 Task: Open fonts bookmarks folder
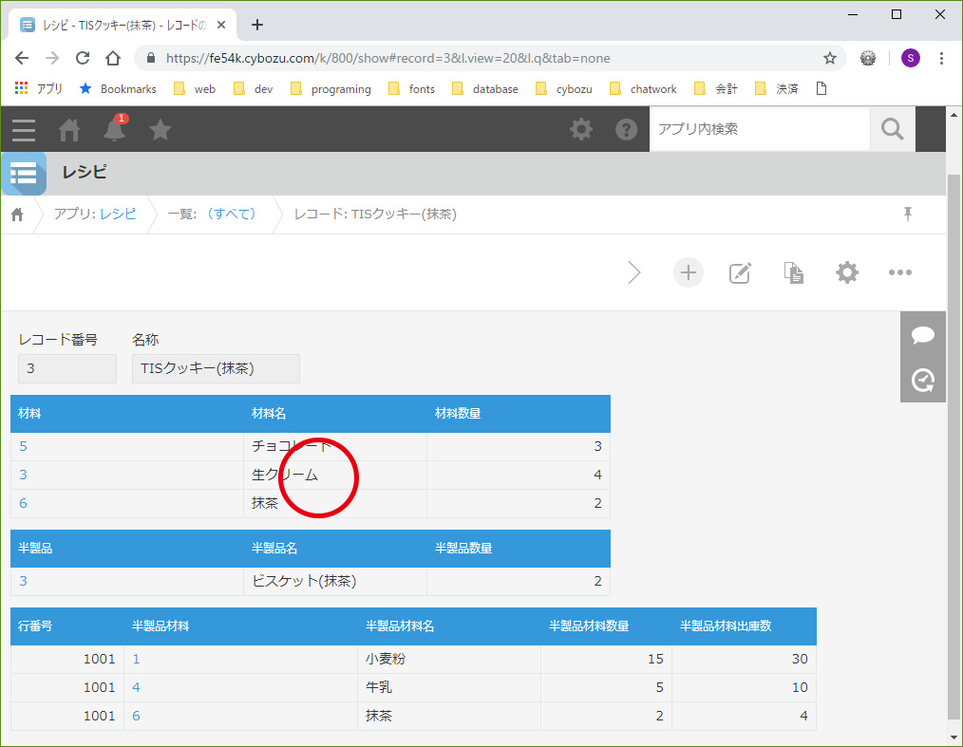(x=411, y=89)
